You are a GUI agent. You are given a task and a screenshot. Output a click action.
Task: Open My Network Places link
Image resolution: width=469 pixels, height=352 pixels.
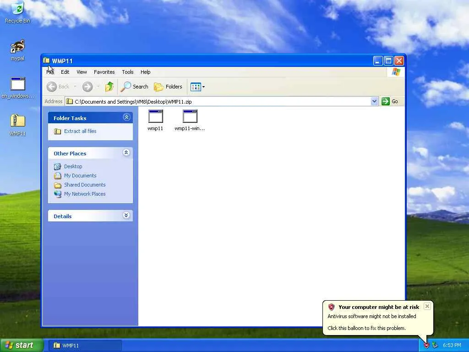pyautogui.click(x=85, y=194)
